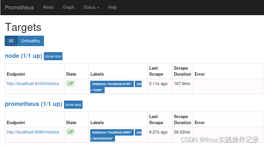Collapse node group with show less
Image resolution: width=264 pixels, height=146 pixels.
[x=53, y=56]
